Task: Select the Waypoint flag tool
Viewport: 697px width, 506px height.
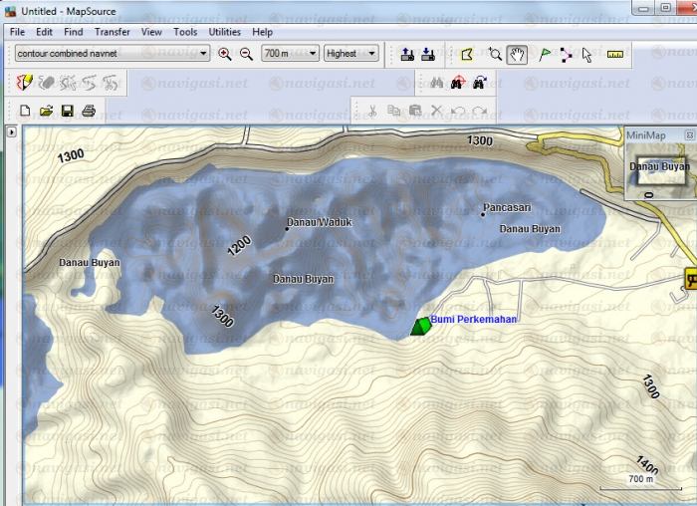Action: click(545, 54)
